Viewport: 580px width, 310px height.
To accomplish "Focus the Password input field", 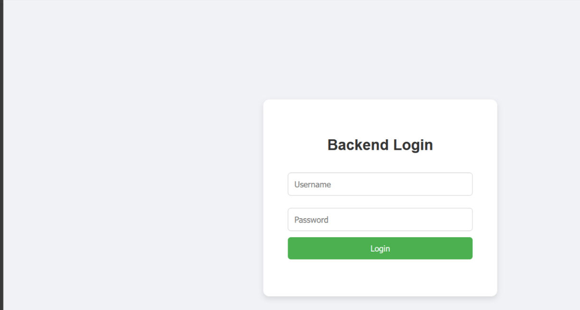I will coord(380,220).
